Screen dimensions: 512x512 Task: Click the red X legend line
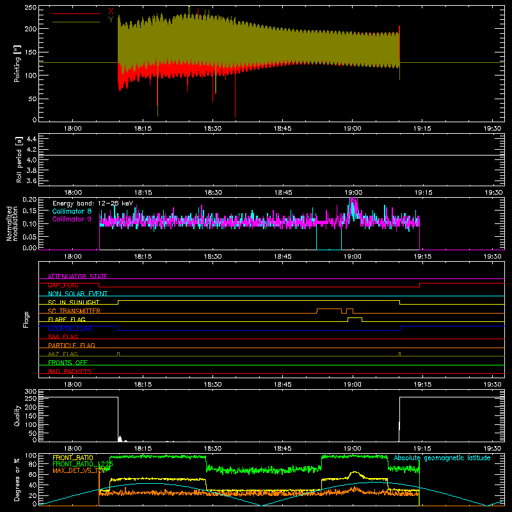point(76,13)
